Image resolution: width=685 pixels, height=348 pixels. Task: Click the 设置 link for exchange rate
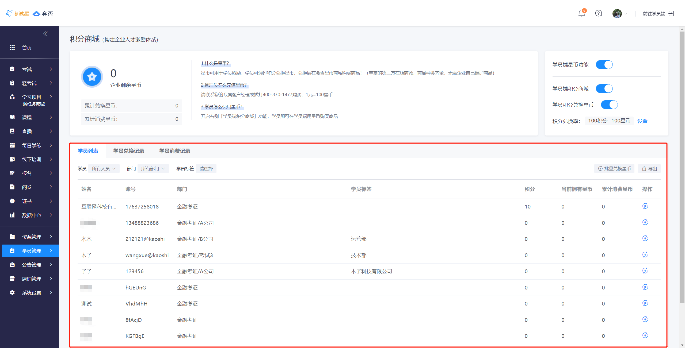coord(642,121)
